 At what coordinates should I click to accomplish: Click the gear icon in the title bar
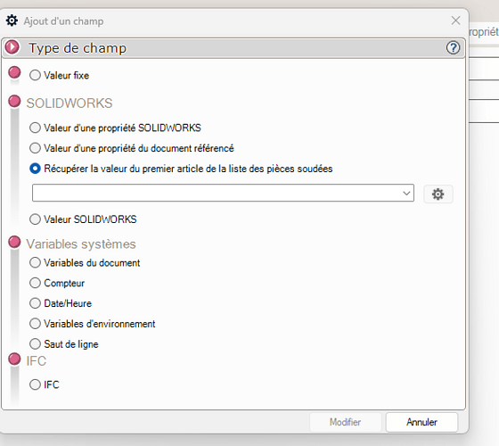pos(12,21)
